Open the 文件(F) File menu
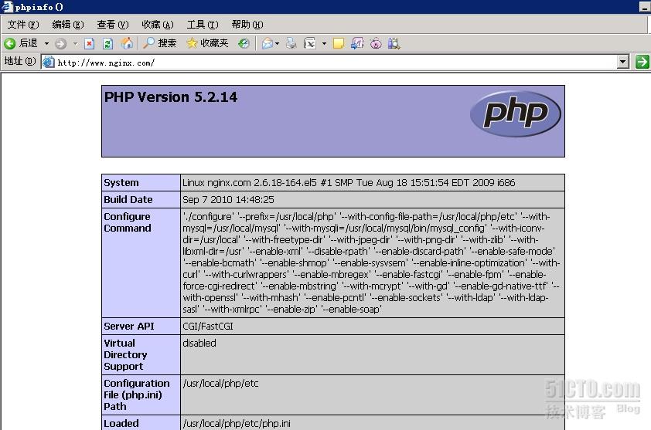 point(23,25)
